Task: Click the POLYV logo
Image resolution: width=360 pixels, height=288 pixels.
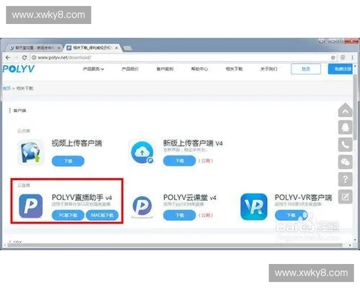Action: (x=19, y=69)
